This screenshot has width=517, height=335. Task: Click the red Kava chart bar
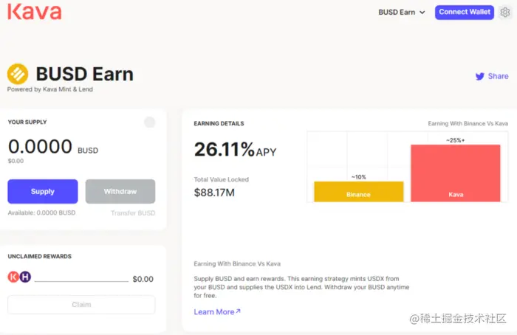point(455,173)
